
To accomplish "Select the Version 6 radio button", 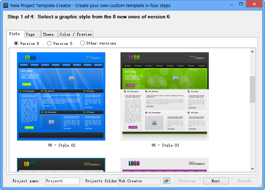I will pos(26,43).
